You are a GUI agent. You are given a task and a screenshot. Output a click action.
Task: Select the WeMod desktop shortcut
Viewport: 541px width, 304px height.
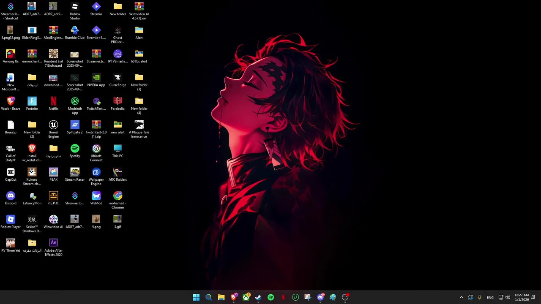[x=96, y=198]
